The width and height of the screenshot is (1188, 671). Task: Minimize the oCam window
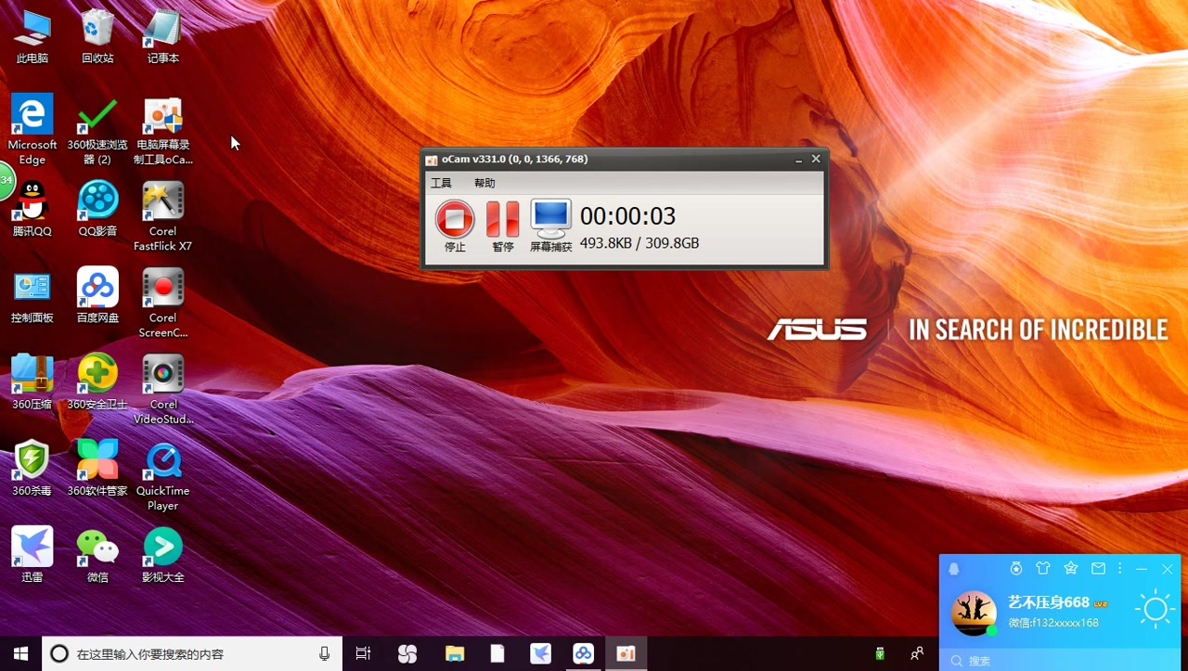click(x=798, y=159)
